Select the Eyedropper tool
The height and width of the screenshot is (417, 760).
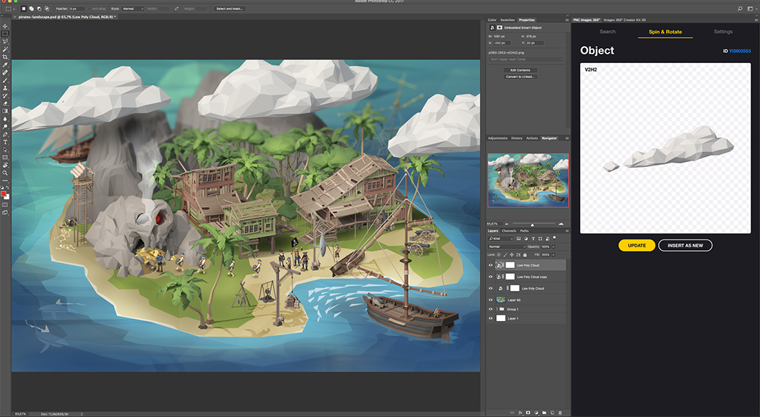(5, 65)
